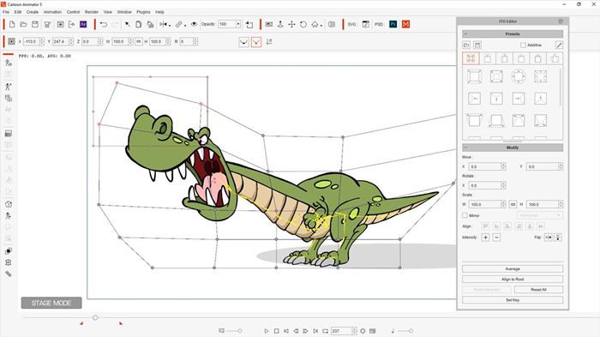Click the Set Key button
The width and height of the screenshot is (600, 337).
pyautogui.click(x=513, y=300)
